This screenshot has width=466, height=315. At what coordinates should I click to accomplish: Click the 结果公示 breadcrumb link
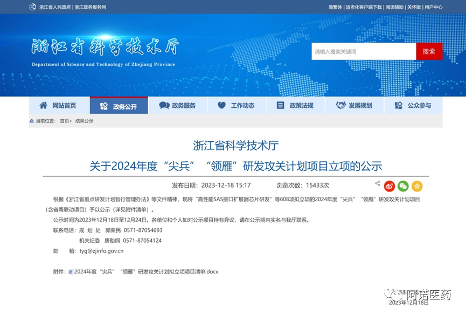(x=84, y=121)
